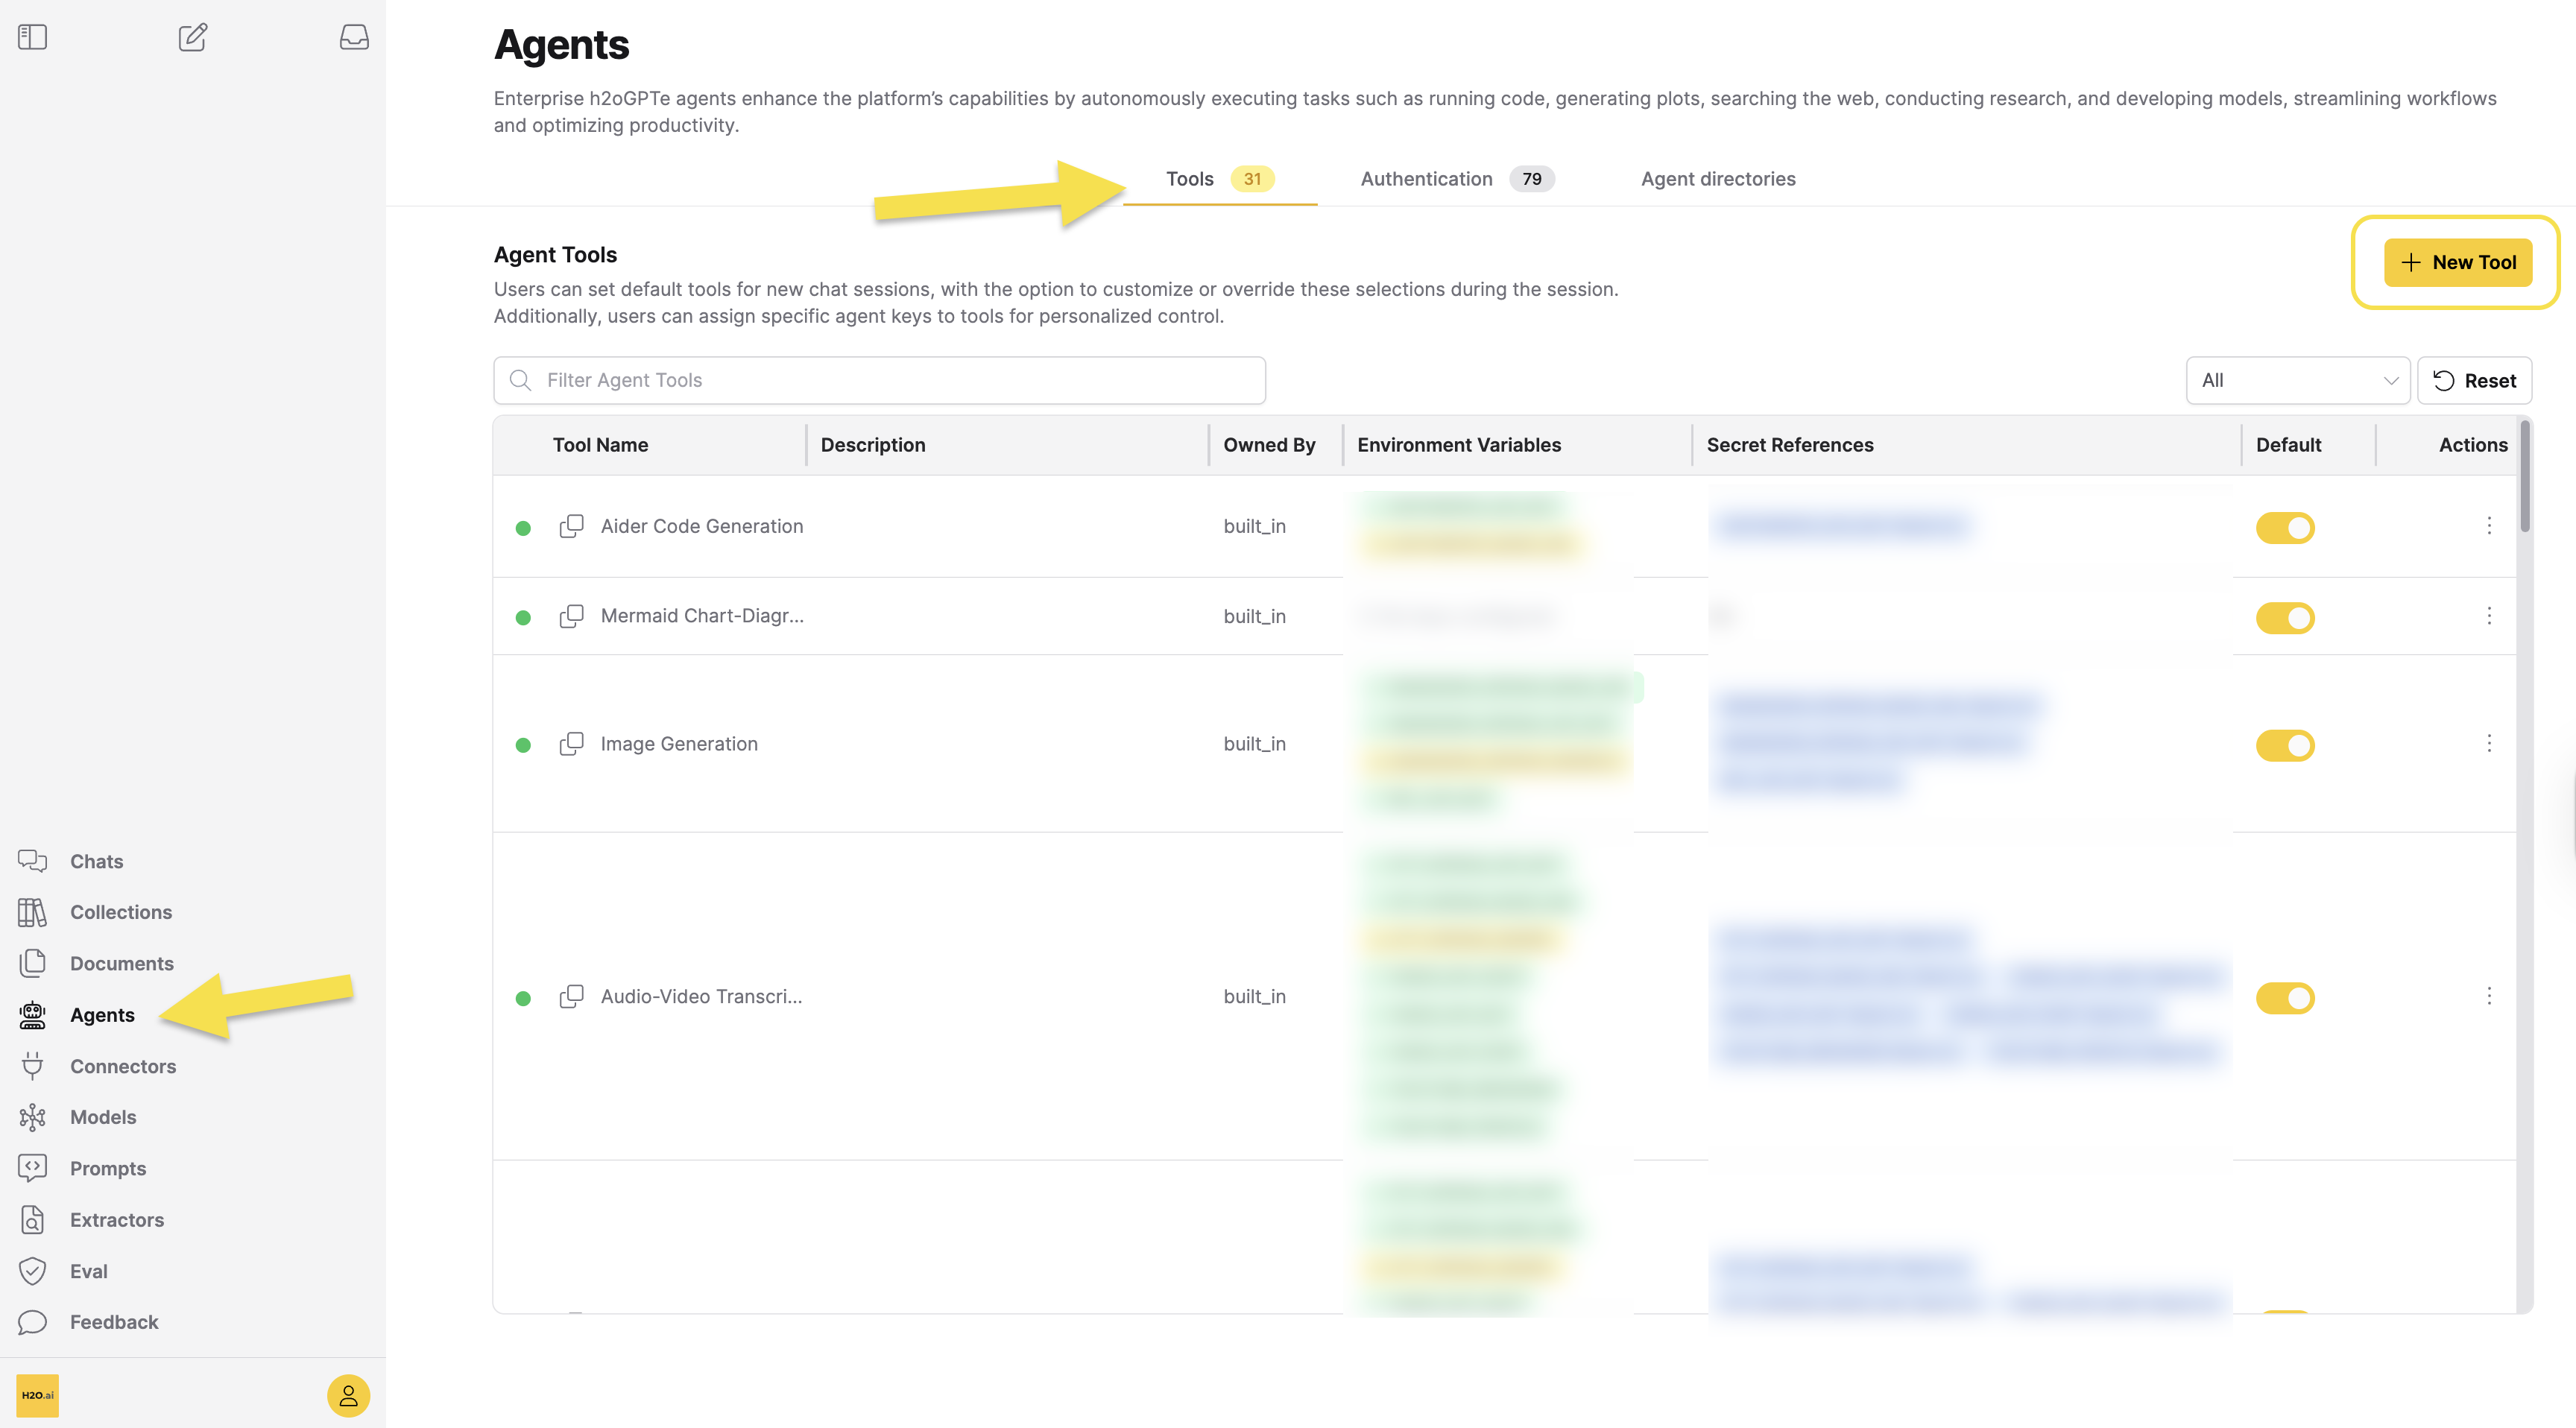2576x1428 pixels.
Task: Expand actions menu for Mermaid Chart-Diagram row
Action: pos(2488,616)
